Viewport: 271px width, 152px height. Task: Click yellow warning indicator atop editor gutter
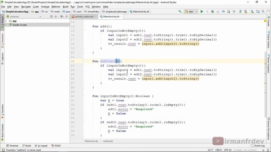(265, 21)
